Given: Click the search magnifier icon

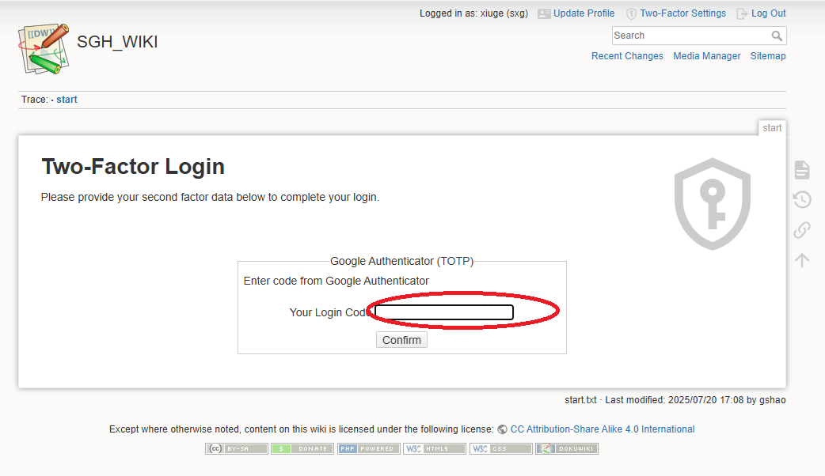Looking at the screenshot, I should [777, 36].
